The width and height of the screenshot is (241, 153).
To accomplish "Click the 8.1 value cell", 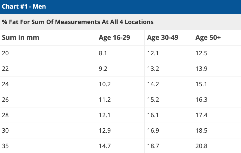I will point(103,53).
